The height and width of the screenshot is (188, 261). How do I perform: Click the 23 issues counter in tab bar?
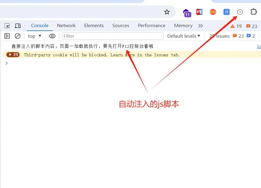[252, 26]
